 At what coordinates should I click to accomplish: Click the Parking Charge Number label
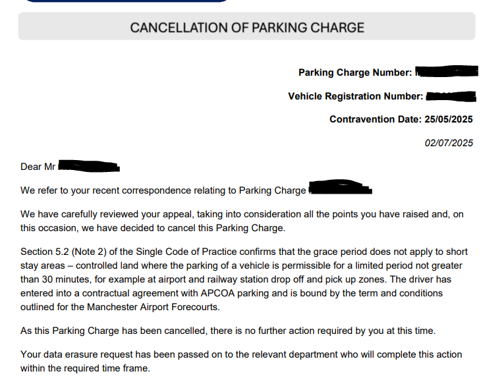point(355,72)
